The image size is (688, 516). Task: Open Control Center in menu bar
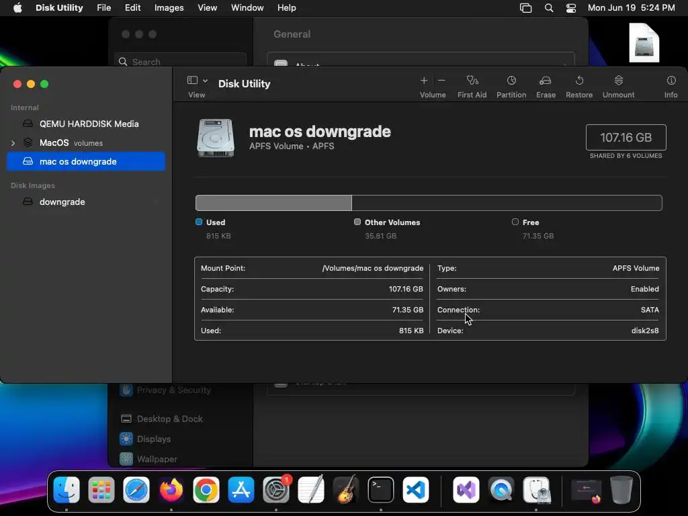pos(571,8)
